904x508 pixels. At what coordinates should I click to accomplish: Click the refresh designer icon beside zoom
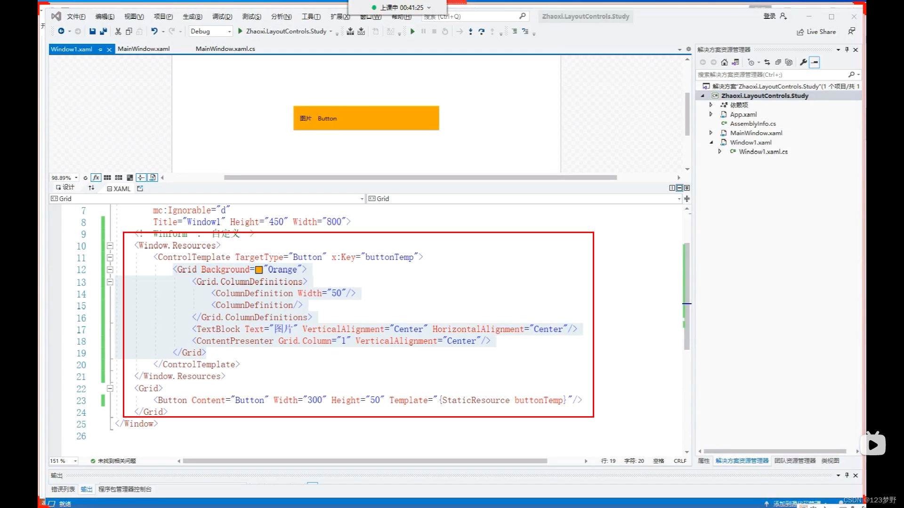tap(85, 178)
